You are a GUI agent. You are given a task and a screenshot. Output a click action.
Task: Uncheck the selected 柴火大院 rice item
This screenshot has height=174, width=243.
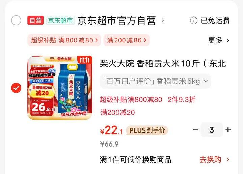tap(16, 88)
